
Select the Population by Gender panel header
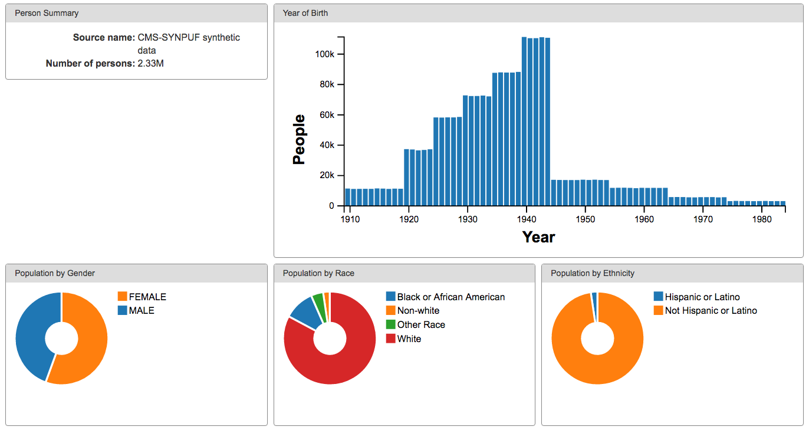136,273
